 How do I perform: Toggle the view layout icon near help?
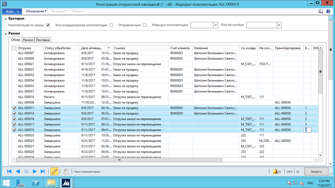coord(321,11)
